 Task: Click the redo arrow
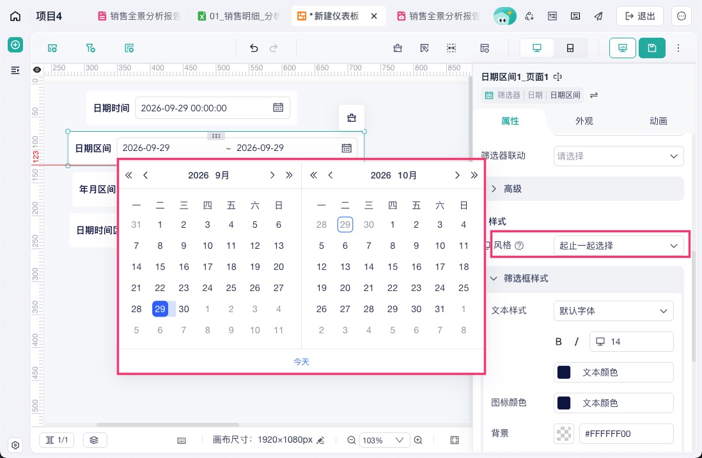coord(274,48)
